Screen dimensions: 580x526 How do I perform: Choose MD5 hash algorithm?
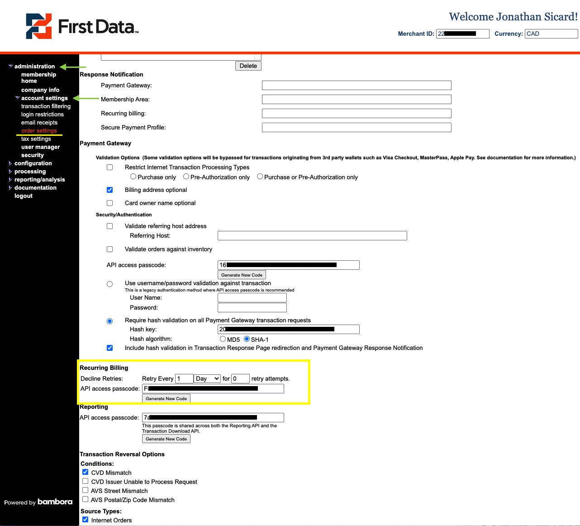point(223,339)
